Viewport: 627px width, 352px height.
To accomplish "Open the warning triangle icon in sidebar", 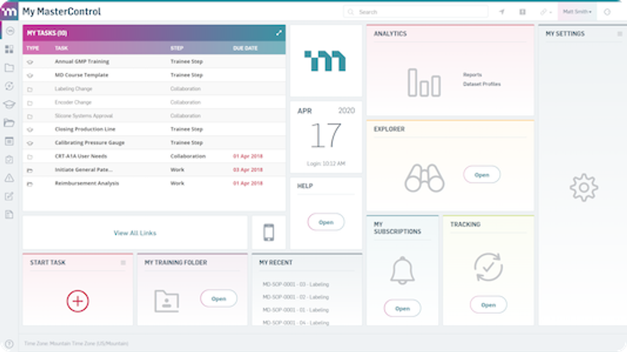I will [9, 178].
